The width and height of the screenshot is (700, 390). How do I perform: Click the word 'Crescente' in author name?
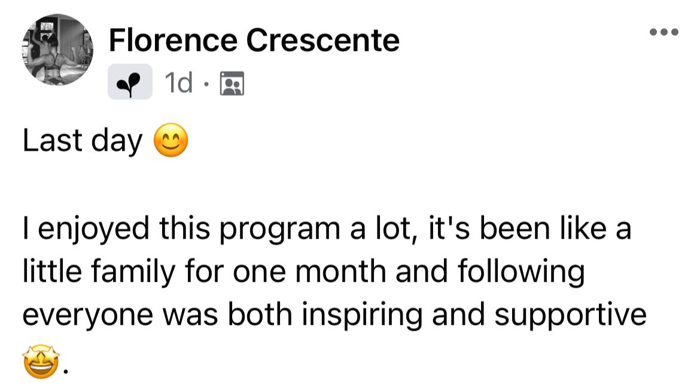[322, 40]
